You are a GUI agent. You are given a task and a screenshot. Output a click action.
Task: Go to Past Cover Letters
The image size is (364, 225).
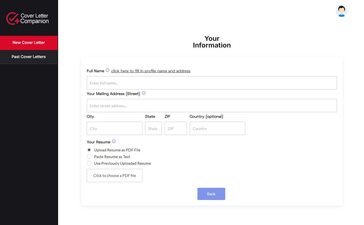click(29, 57)
